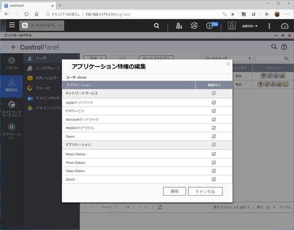This screenshot has height=230, width=294.
Task: Open ControlPanel help question icon
Action: (x=284, y=47)
